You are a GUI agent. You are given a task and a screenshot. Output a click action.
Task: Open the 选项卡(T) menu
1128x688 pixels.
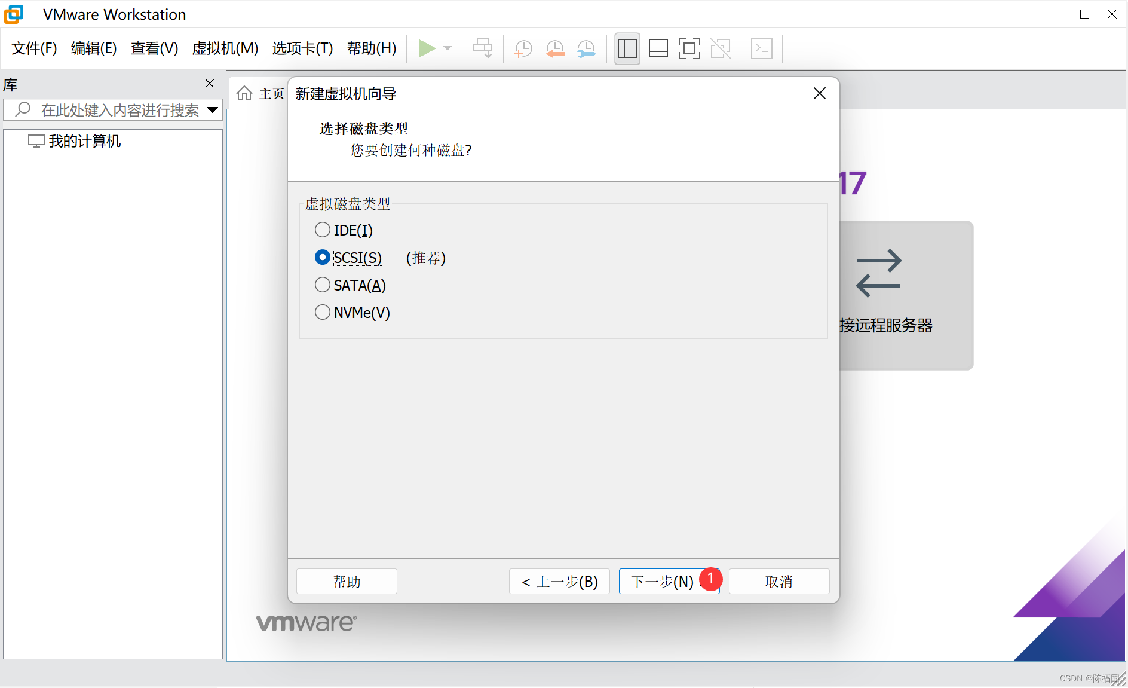[x=302, y=48]
